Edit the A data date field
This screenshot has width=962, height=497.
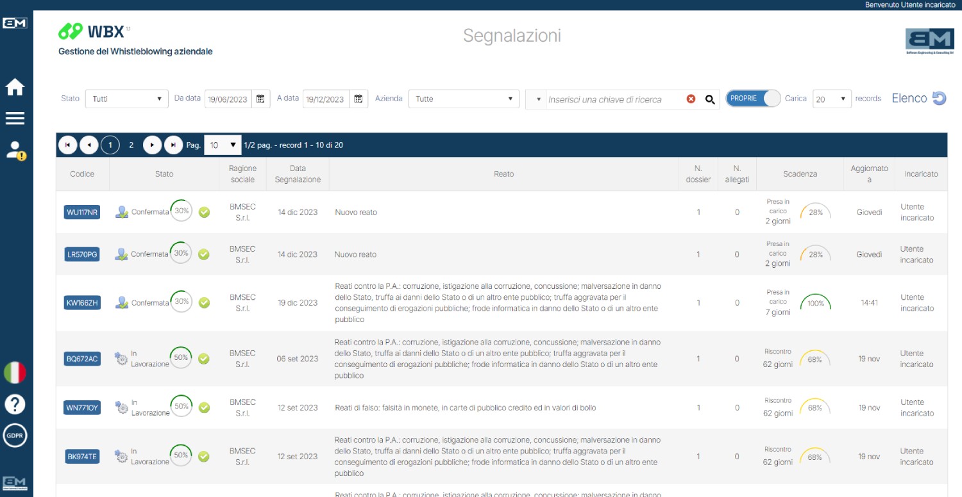(x=326, y=99)
